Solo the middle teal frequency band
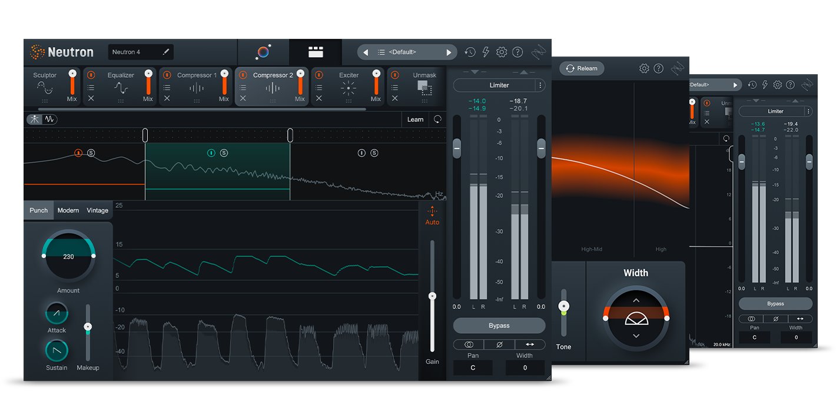 point(224,153)
